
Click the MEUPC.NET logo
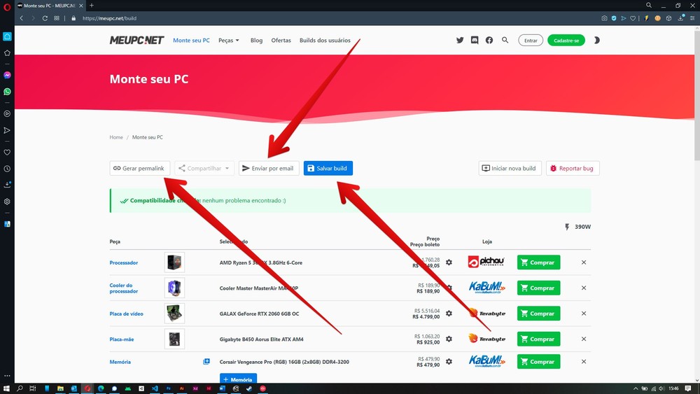[136, 40]
